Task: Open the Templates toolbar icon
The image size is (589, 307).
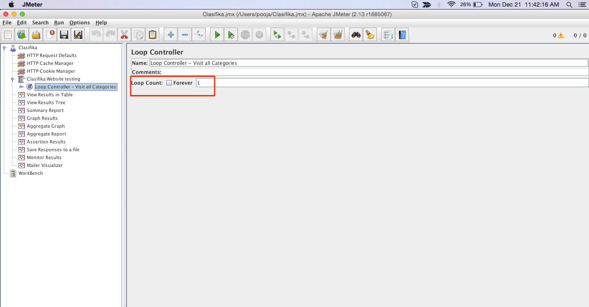Action: point(22,35)
